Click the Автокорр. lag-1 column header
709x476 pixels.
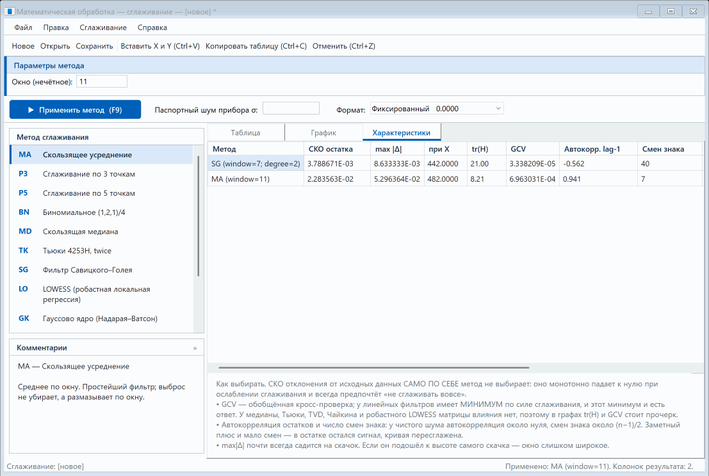coord(598,149)
